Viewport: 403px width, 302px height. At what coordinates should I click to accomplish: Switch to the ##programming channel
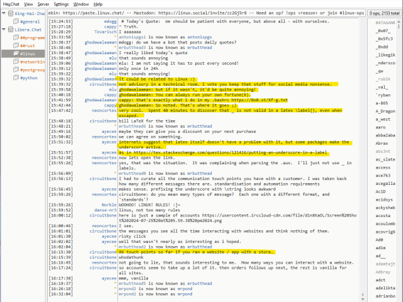(x=32, y=38)
